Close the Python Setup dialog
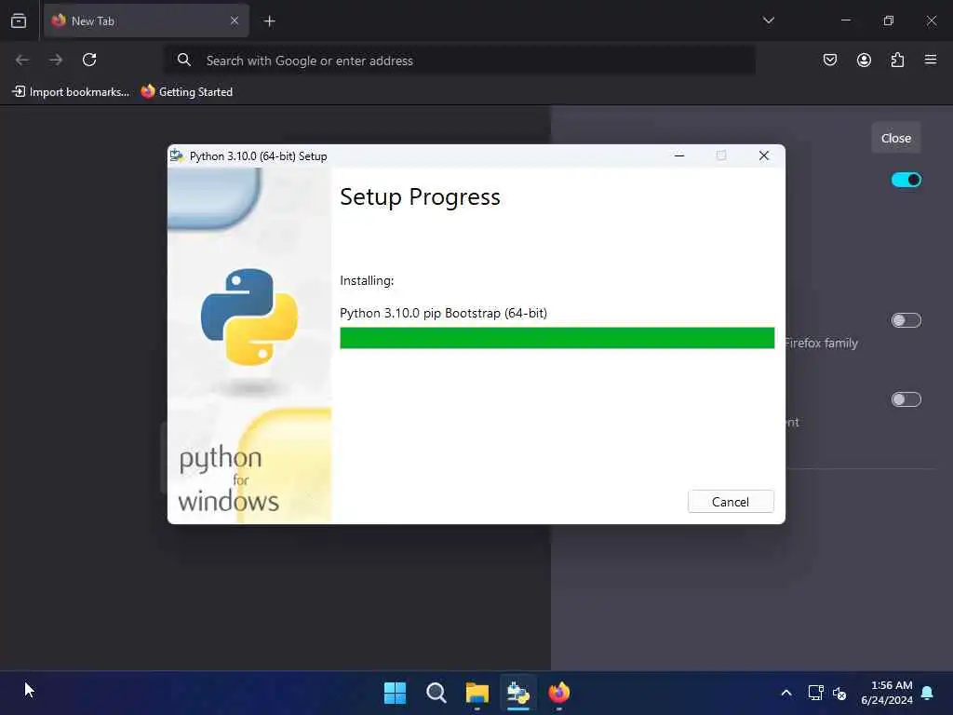Image resolution: width=953 pixels, height=715 pixels. [764, 155]
